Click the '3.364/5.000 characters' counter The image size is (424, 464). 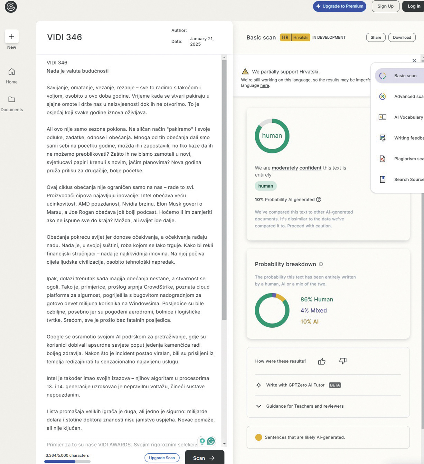coord(67,455)
